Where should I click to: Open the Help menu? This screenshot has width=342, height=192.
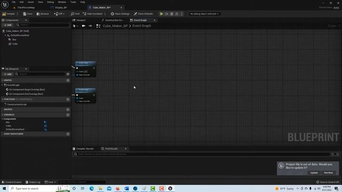(82, 2)
